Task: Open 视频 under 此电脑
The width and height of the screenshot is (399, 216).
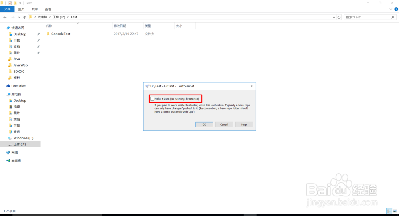Action: pyautogui.click(x=16, y=107)
